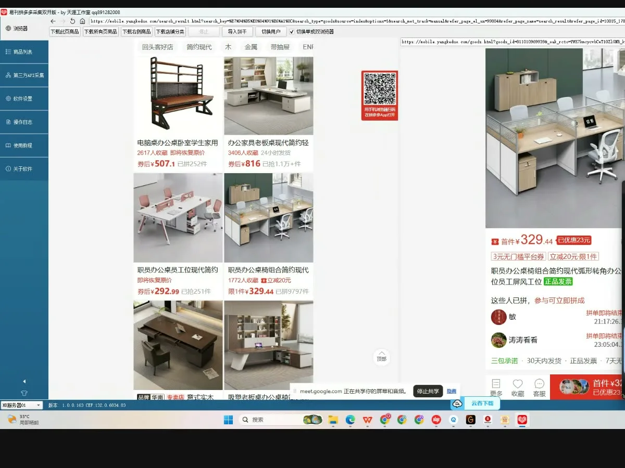Select the 简约现代 filter tab

point(199,47)
